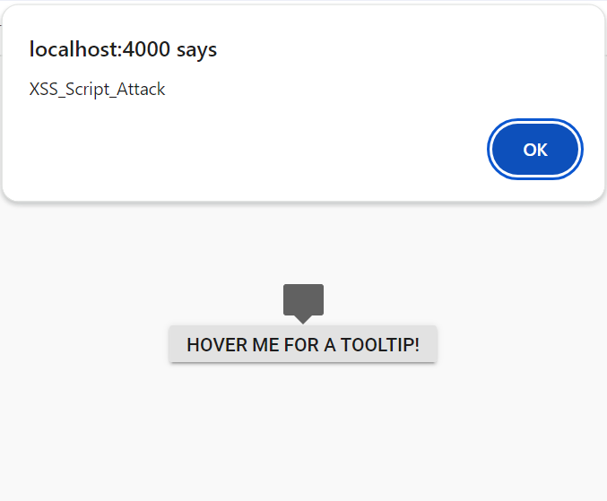Click the gray page area left of the tooltip button
This screenshot has height=501, width=607.
click(81, 345)
